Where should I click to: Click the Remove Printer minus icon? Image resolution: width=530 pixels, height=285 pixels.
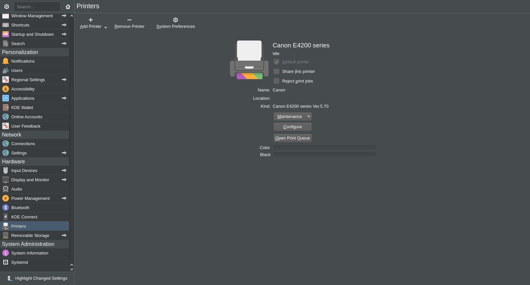[130, 20]
